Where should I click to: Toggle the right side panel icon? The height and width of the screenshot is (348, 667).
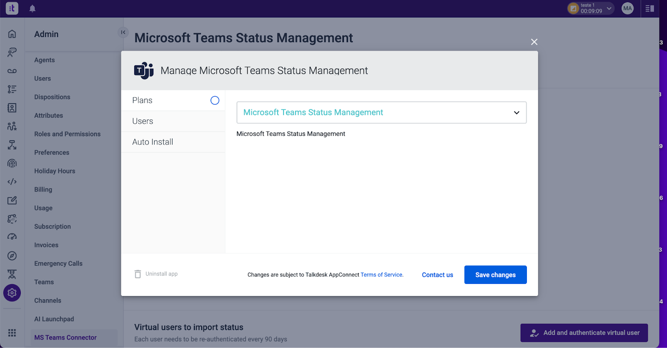(649, 8)
